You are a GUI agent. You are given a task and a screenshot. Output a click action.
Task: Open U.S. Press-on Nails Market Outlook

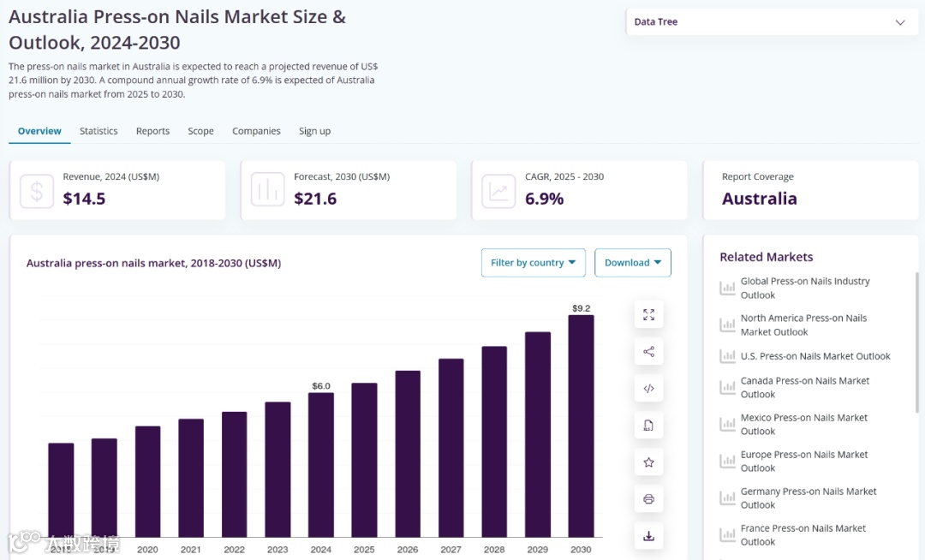[x=815, y=356]
